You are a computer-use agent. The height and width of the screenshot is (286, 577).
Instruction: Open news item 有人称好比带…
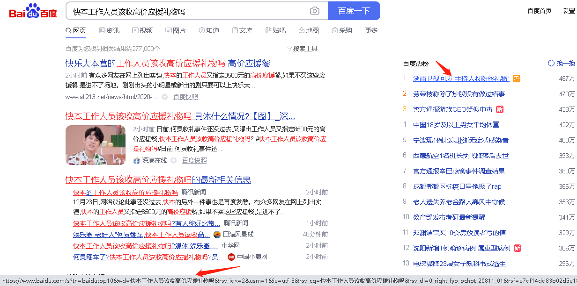[x=146, y=223]
